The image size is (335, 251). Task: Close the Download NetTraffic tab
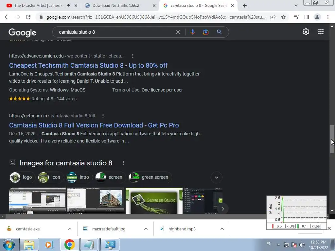coord(154,6)
